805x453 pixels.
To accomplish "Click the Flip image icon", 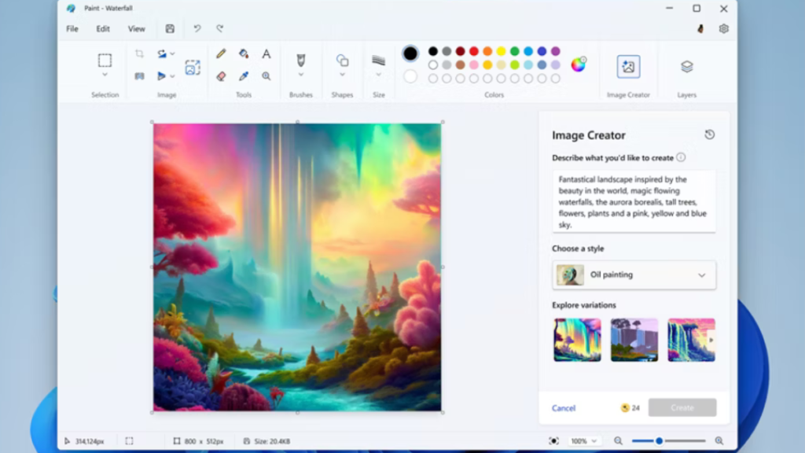I will click(x=162, y=76).
